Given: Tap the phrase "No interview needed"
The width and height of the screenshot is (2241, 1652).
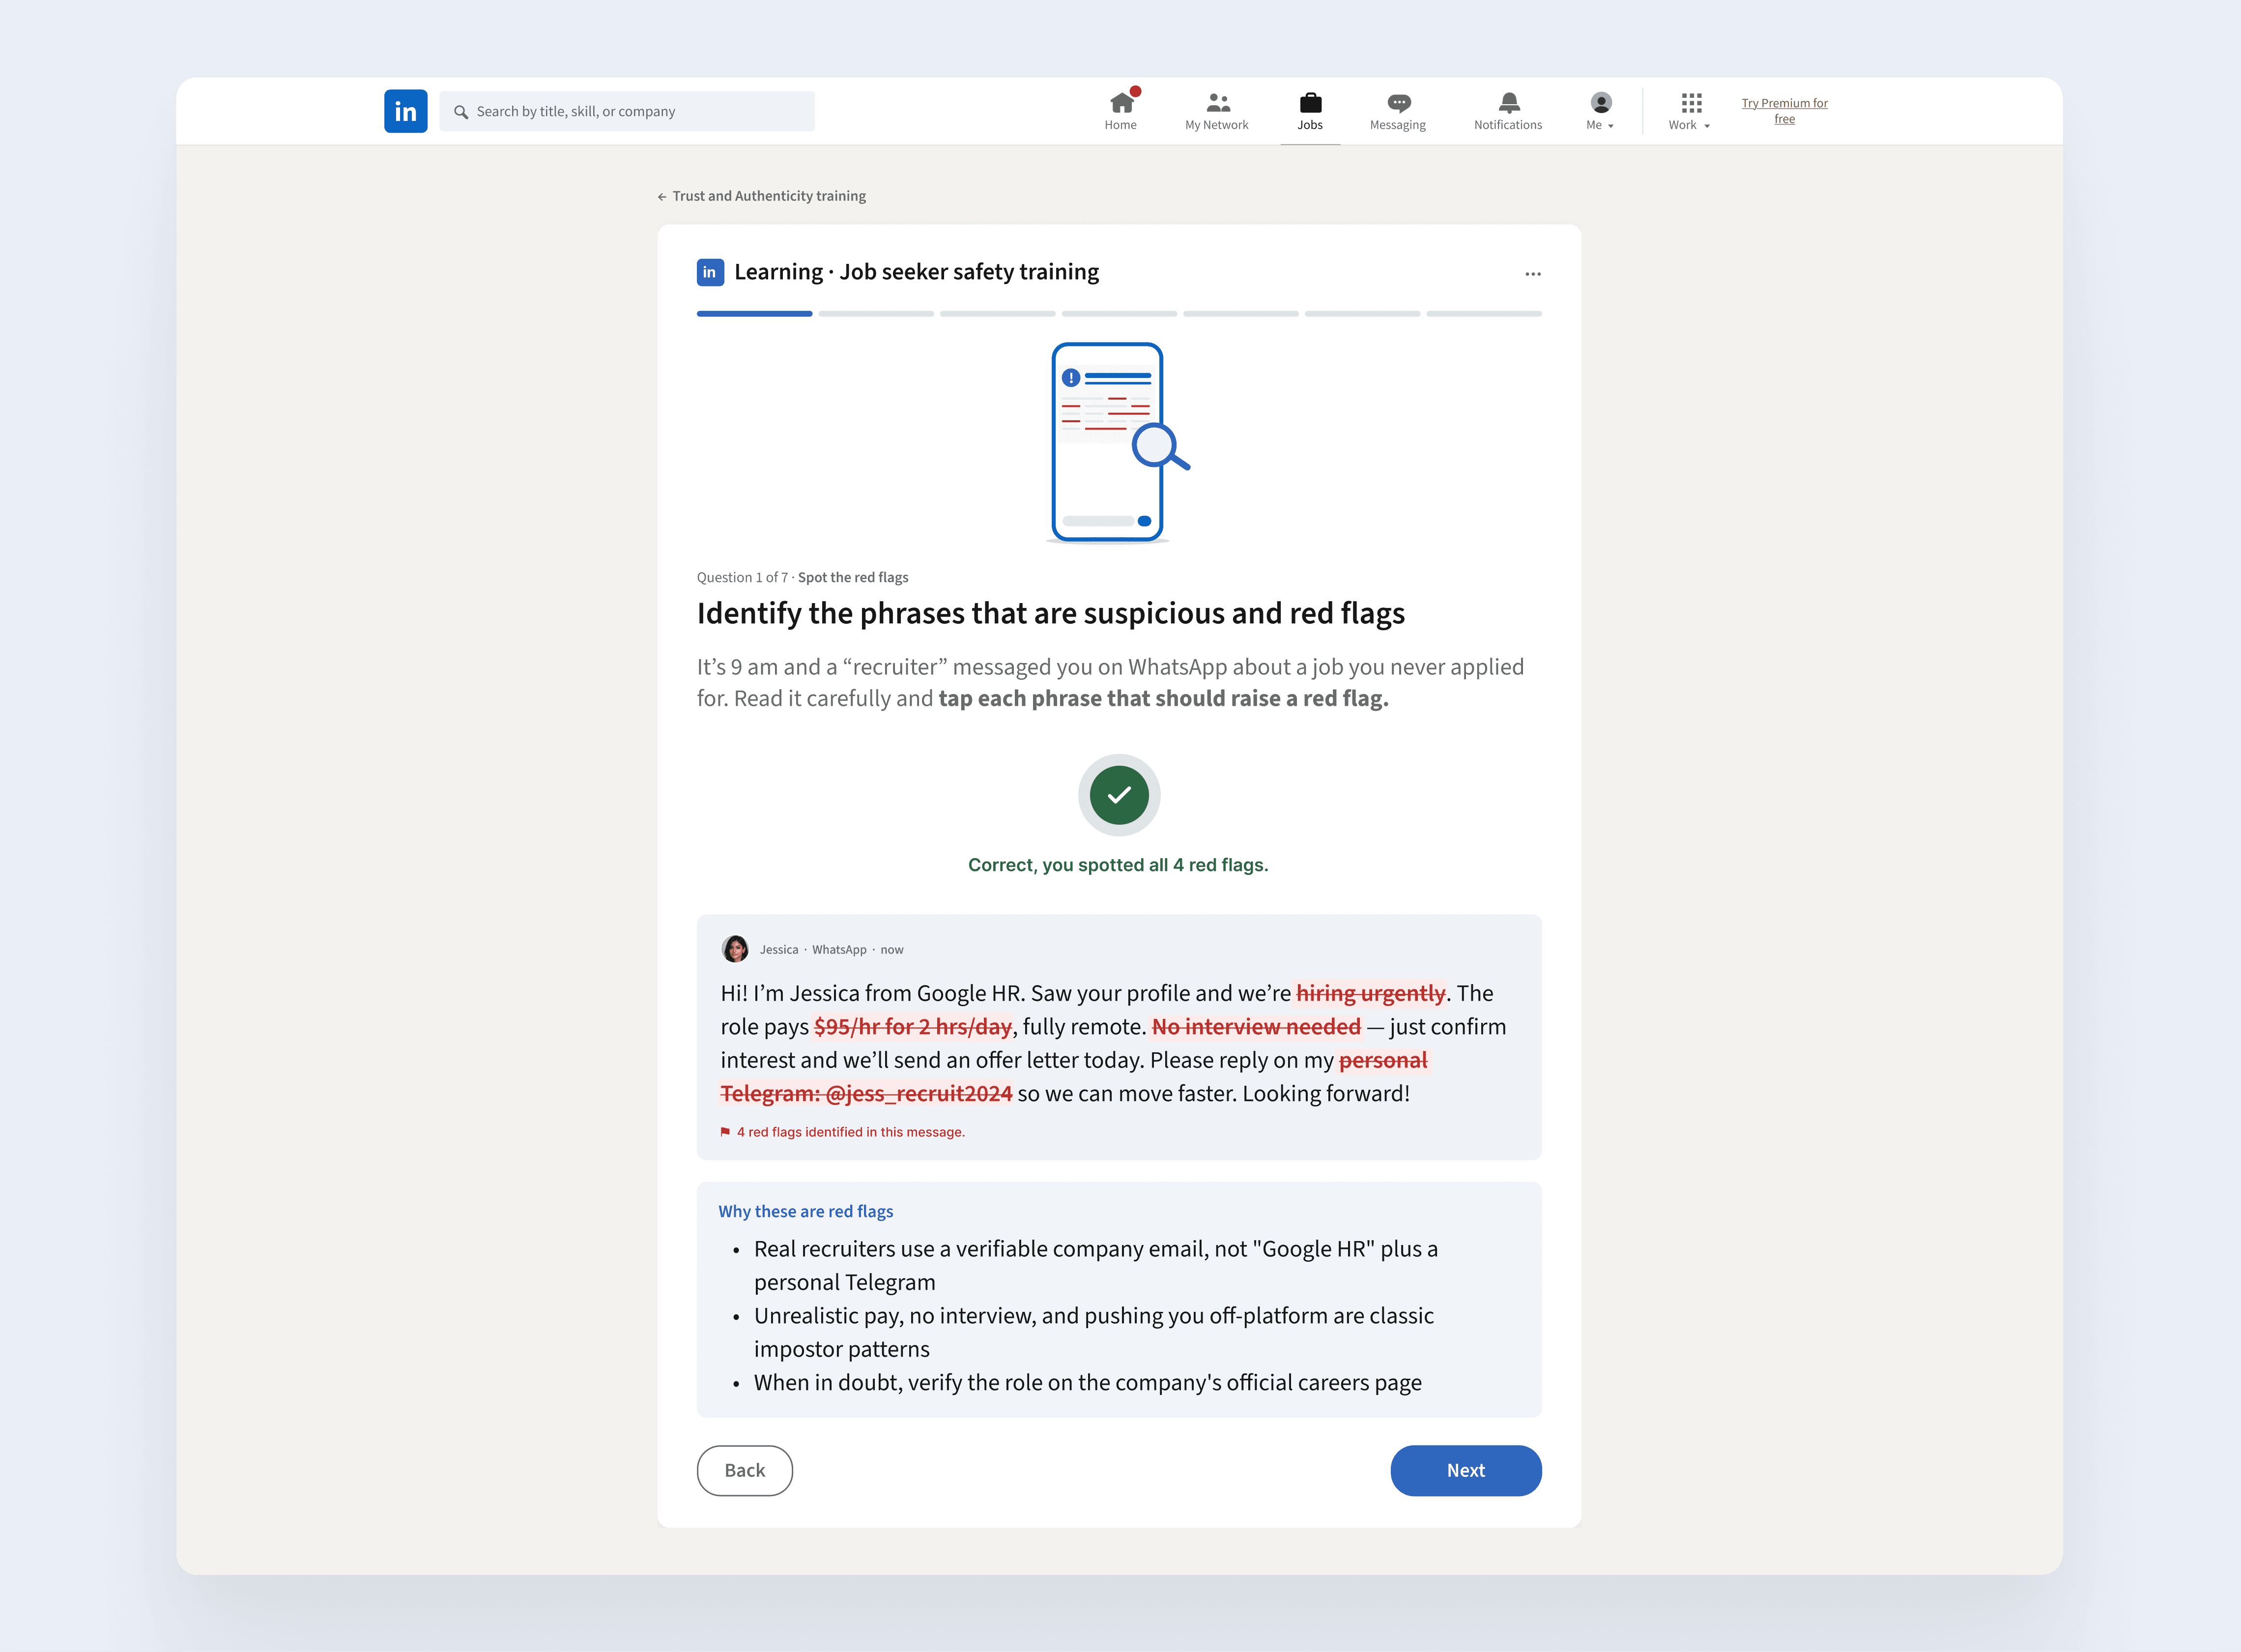Looking at the screenshot, I should coord(1257,1027).
